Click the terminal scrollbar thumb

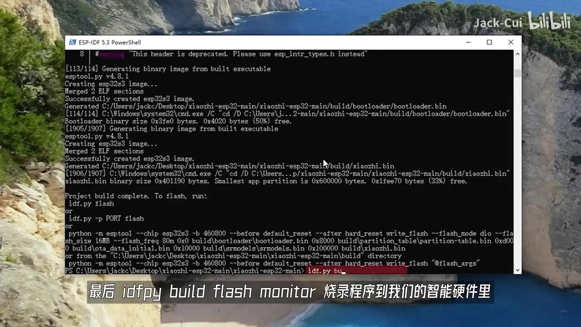click(x=517, y=74)
